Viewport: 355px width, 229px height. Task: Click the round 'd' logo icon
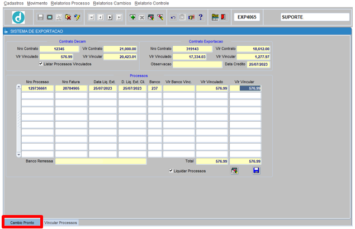(18, 17)
